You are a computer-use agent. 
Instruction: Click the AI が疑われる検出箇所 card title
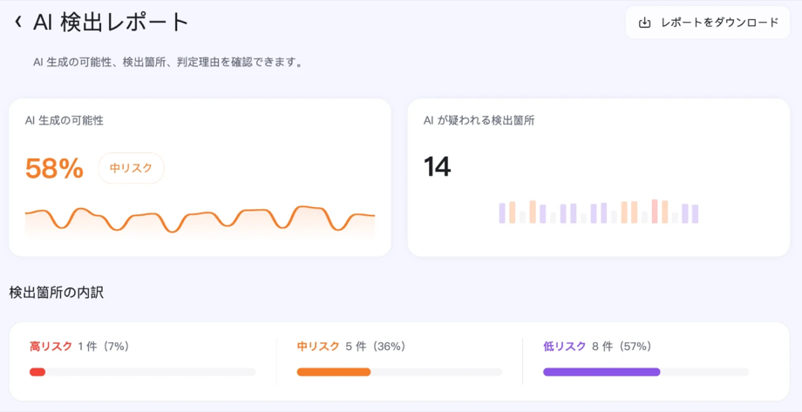479,120
